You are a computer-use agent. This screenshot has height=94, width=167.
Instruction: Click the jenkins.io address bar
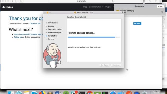pyautogui.click(x=81, y=1)
